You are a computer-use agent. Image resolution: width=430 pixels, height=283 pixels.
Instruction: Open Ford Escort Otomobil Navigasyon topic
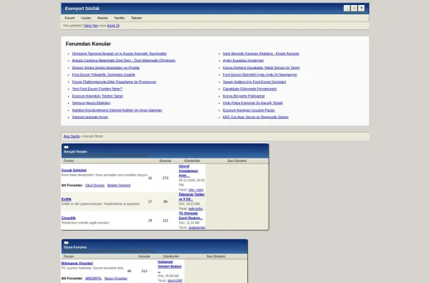tap(260, 75)
